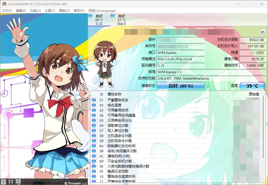The image size is (268, 185).
Task: Click status orb for 03 可用备用空间
Action: pos(94,110)
